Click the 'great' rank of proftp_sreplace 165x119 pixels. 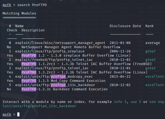[x=151, y=51]
